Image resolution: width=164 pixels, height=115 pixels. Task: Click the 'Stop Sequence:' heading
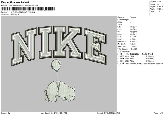(x=124, y=52)
